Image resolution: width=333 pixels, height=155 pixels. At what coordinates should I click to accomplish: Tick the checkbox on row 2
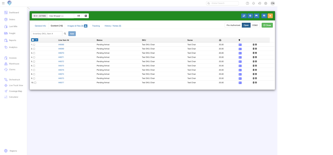(34, 49)
